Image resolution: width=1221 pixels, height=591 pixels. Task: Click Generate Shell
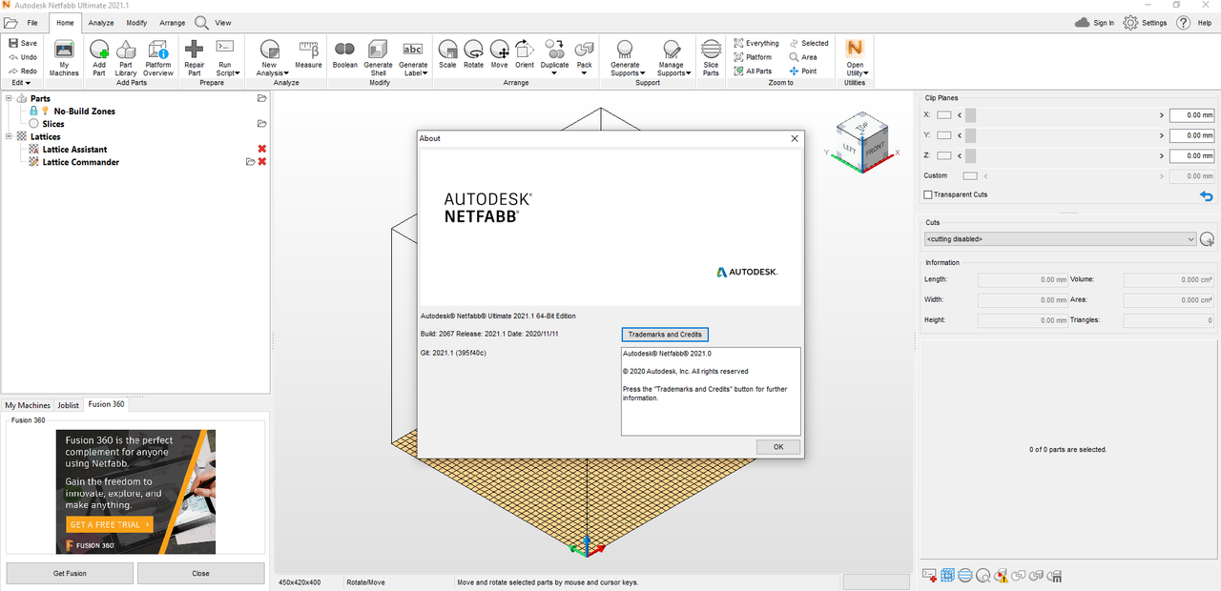point(378,57)
